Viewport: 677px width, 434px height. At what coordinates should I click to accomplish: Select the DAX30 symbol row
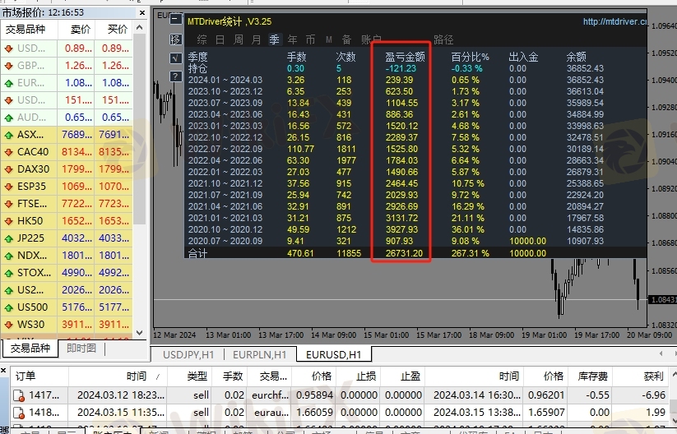click(67, 169)
